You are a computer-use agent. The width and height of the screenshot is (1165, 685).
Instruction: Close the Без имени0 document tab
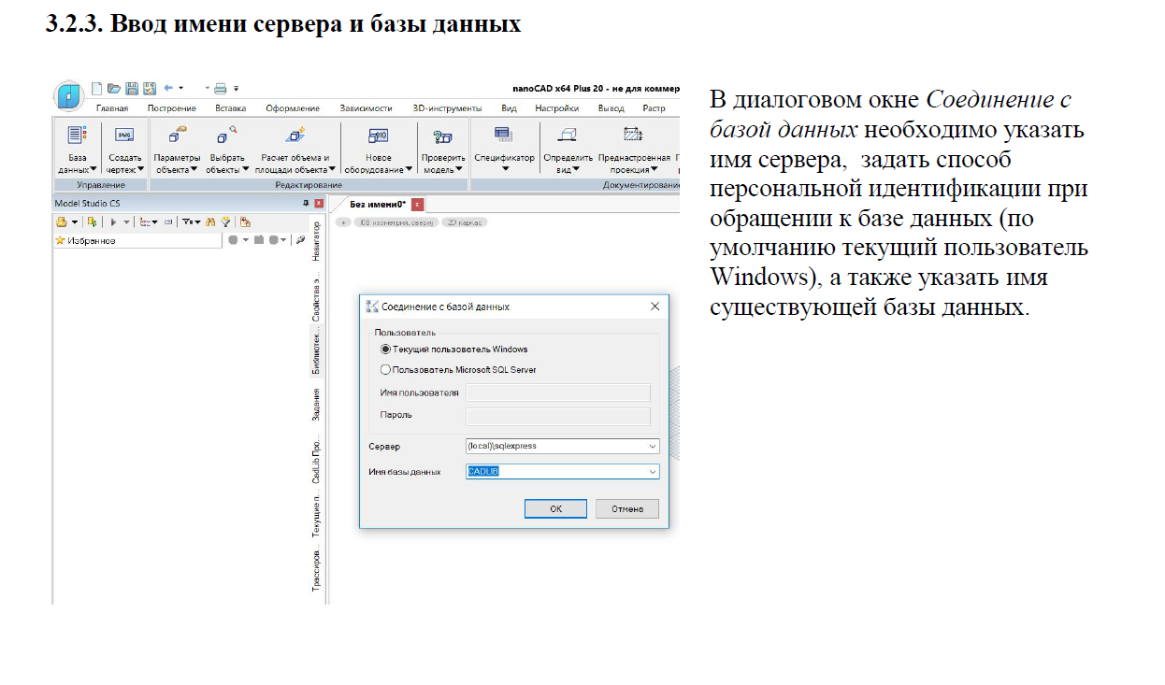pyautogui.click(x=417, y=204)
